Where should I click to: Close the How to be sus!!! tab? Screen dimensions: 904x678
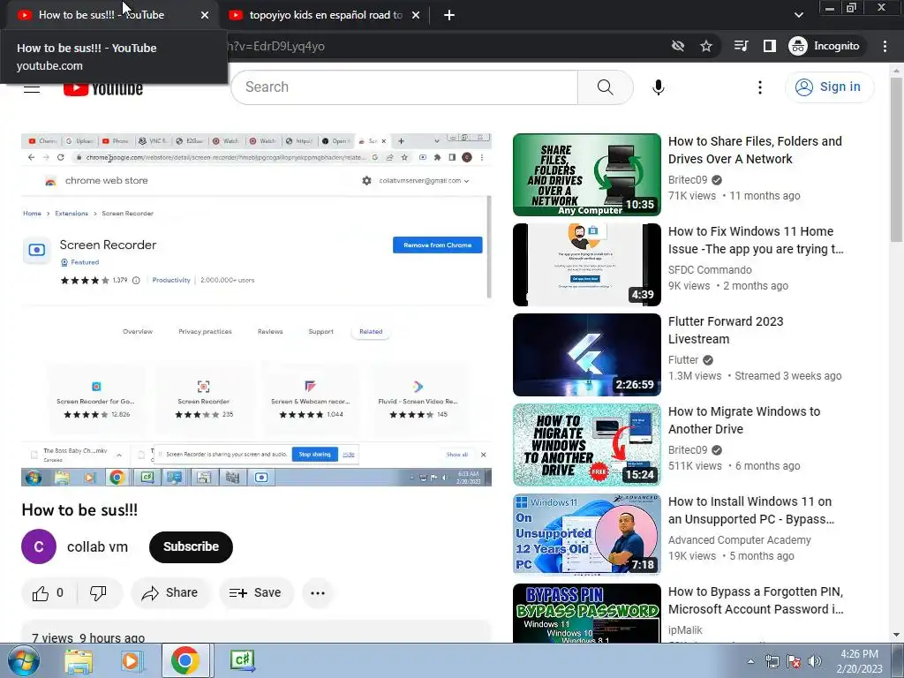[x=205, y=15]
